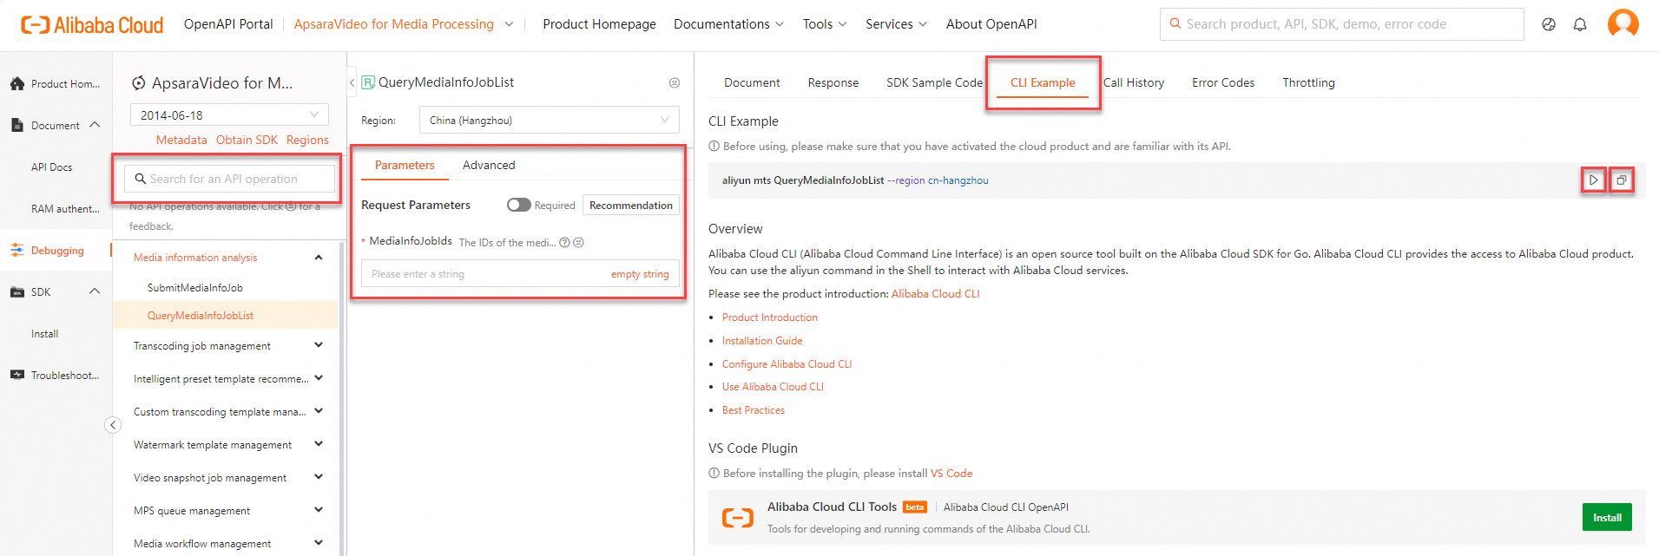Image resolution: width=1659 pixels, height=556 pixels.
Task: Collapse the API list with the round arrow
Action: point(113,424)
